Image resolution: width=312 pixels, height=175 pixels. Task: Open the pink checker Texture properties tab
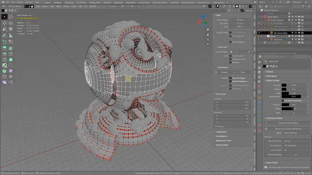[259, 131]
